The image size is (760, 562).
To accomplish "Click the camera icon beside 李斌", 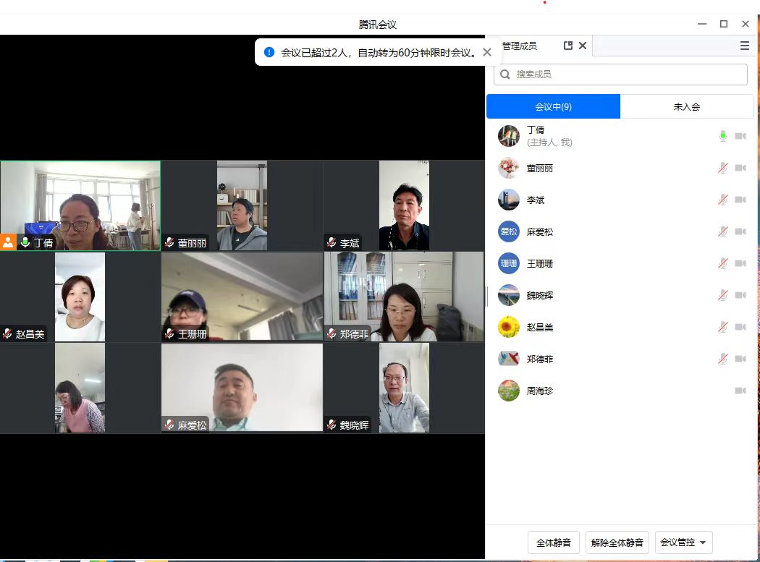I will [740, 200].
